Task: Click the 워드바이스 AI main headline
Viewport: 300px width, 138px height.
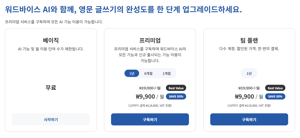Action: (123, 10)
